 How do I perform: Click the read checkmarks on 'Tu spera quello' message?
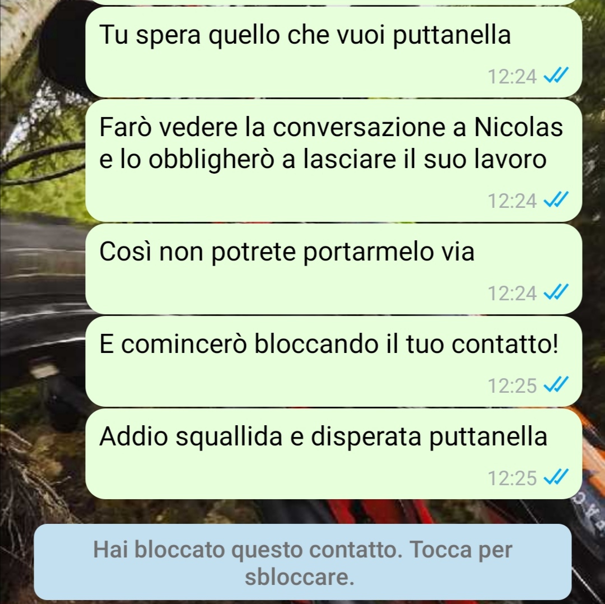point(556,76)
